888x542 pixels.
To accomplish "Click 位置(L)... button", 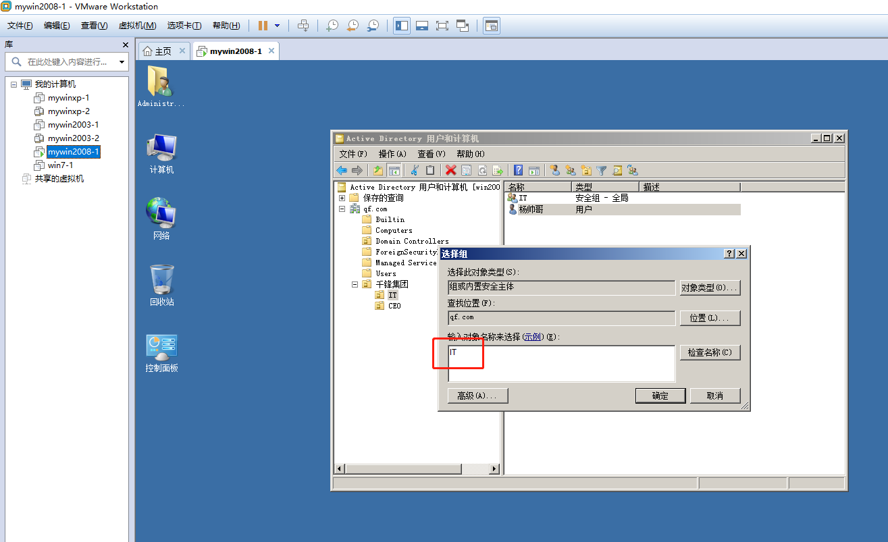I will pyautogui.click(x=710, y=318).
